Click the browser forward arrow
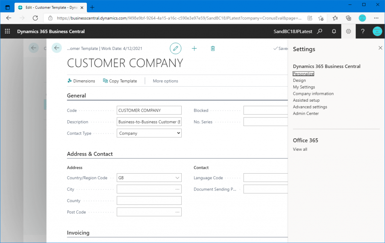Image resolution: width=385 pixels, height=243 pixels. coord(22,18)
